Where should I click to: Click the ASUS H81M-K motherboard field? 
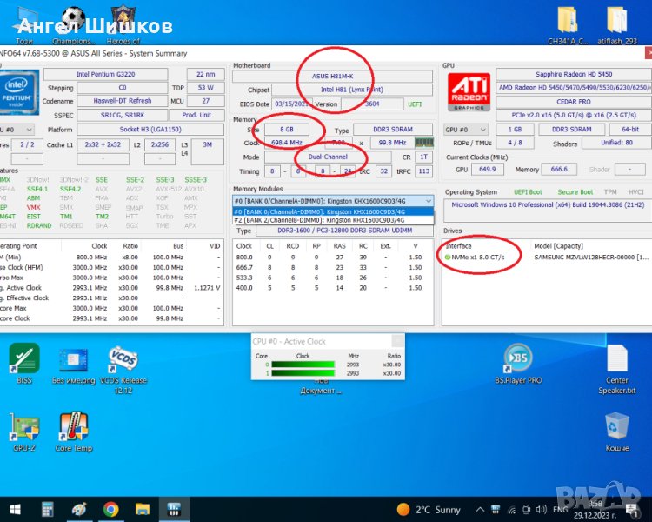pos(332,76)
